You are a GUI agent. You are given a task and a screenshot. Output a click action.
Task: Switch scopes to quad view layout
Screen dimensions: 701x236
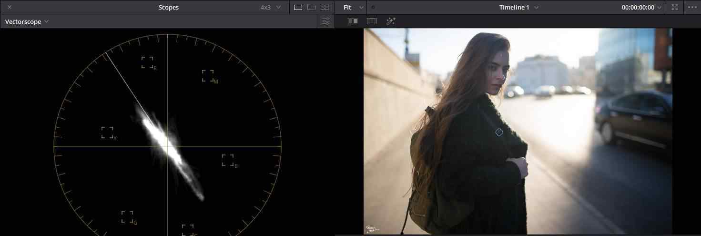click(325, 7)
